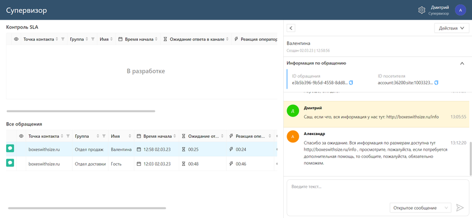472x218 pixels.
Task: Select the Отдел доставки cell
Action: point(90,164)
